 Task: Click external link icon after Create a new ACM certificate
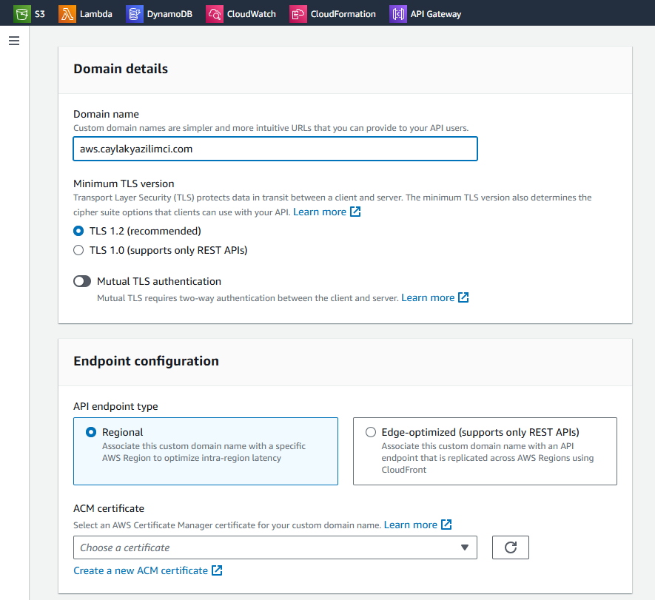click(217, 570)
